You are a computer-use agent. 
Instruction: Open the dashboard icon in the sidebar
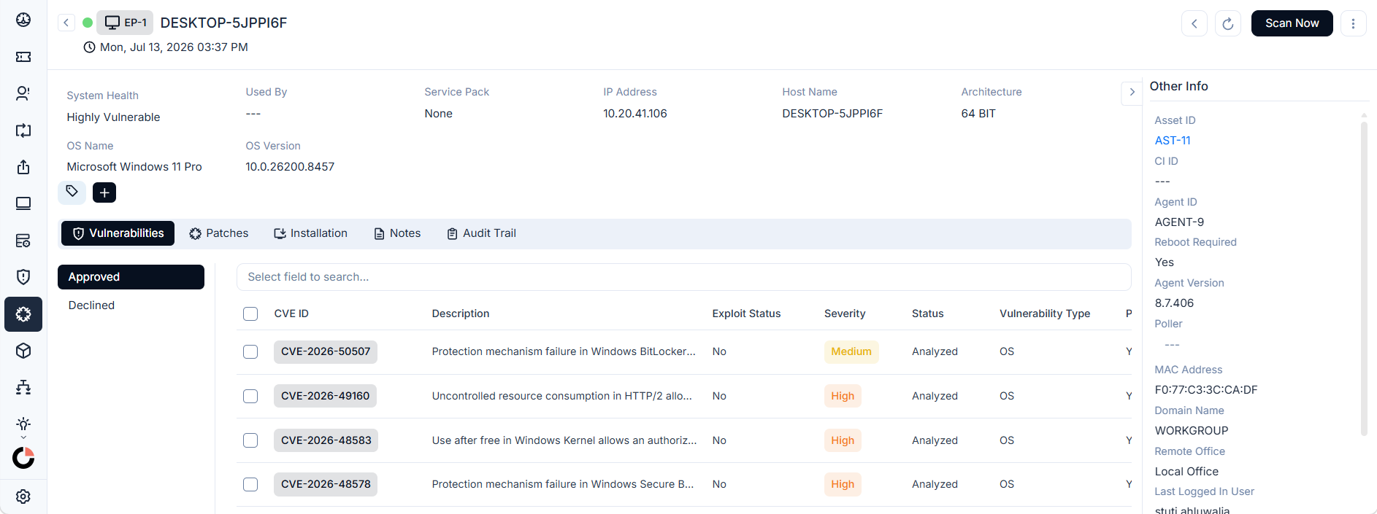[x=23, y=20]
